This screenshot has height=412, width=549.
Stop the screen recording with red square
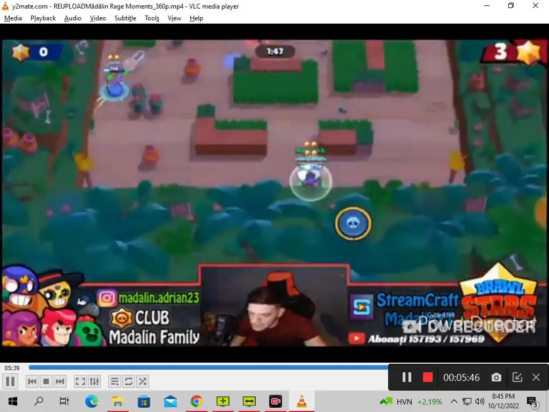click(427, 377)
